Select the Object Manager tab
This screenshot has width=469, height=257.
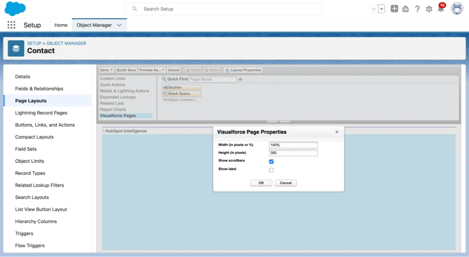coord(94,26)
